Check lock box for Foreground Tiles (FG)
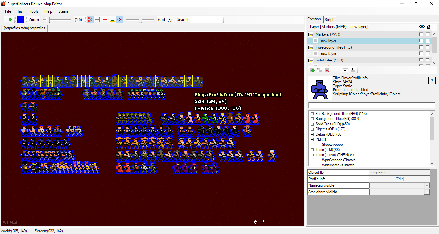The width and height of the screenshot is (439, 234). [428, 47]
